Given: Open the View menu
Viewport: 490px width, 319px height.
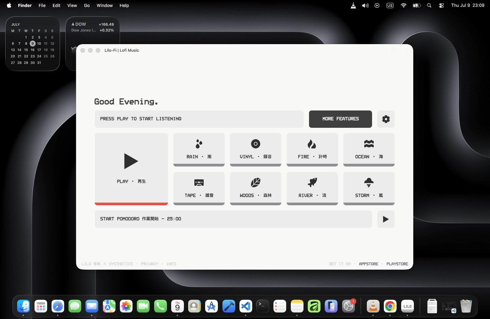Looking at the screenshot, I should click(x=72, y=5).
